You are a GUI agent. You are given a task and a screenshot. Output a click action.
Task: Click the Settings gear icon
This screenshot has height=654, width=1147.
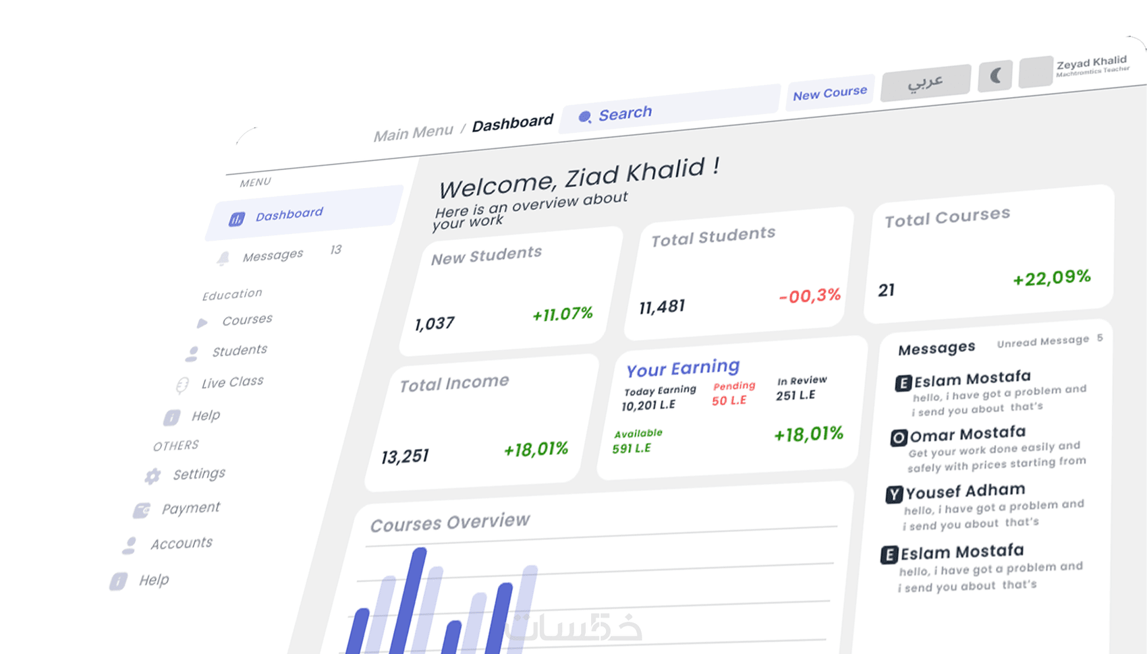pos(152,477)
